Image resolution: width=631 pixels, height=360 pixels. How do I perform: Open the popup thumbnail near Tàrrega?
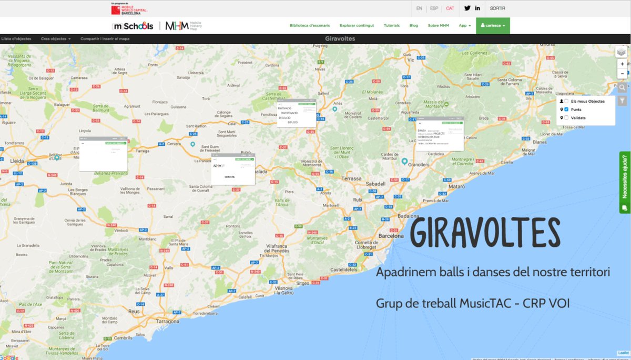[103, 154]
